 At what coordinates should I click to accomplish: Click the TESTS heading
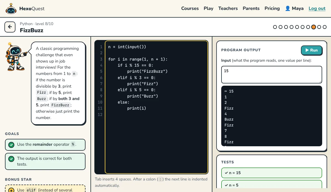pos(228,162)
